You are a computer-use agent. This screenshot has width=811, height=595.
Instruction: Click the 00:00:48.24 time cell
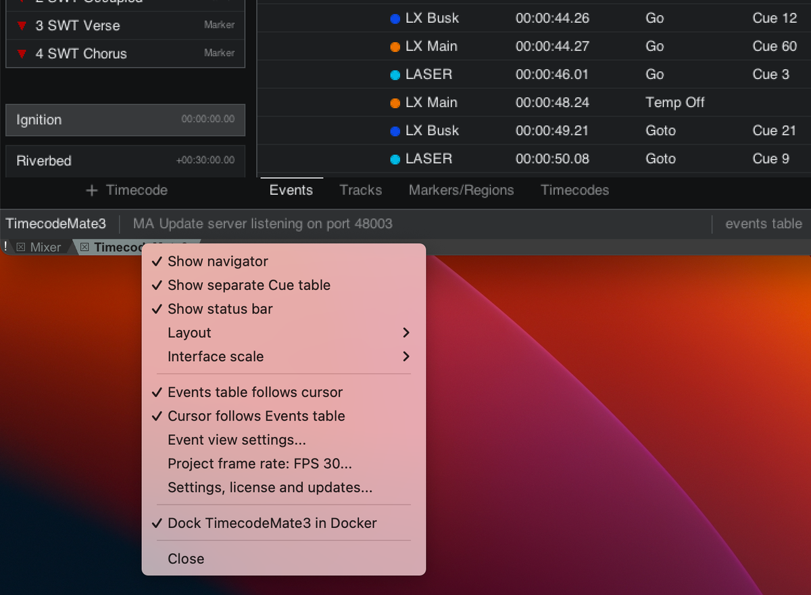tap(552, 103)
